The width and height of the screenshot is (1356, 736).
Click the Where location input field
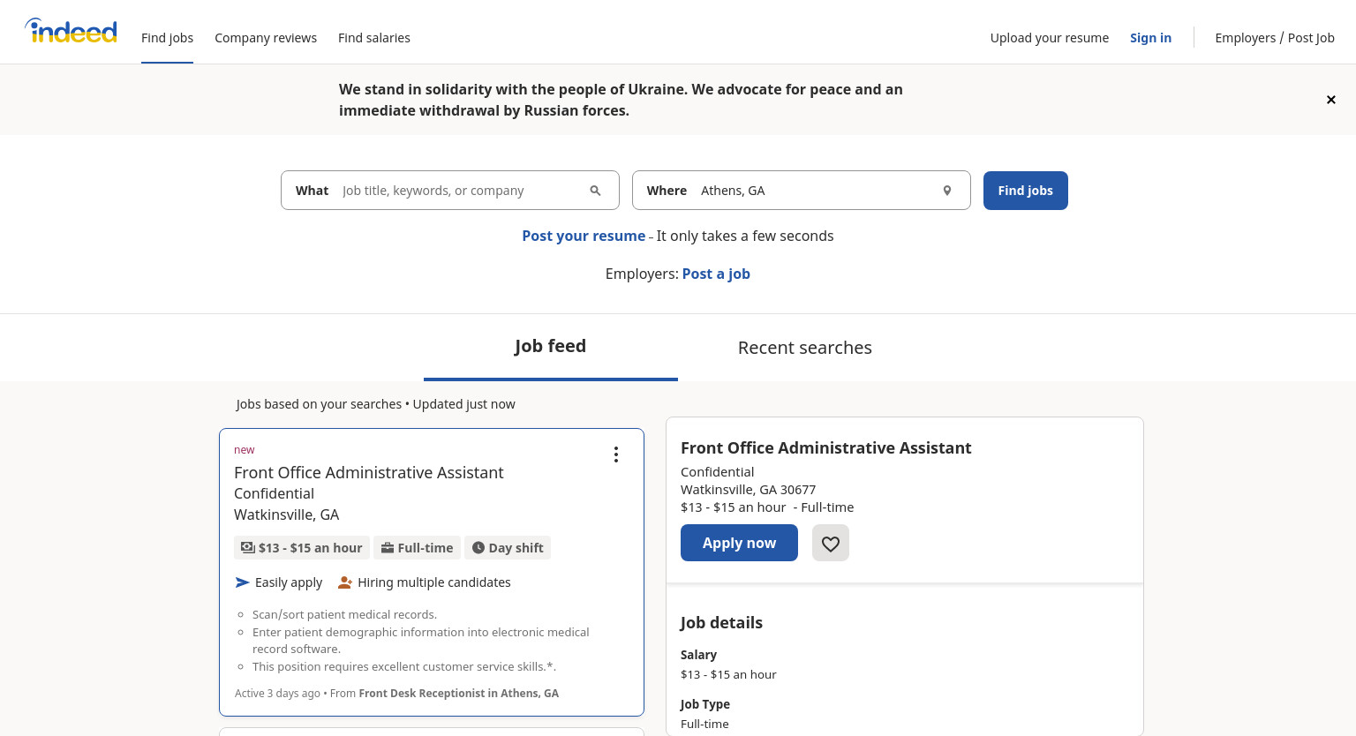point(802,191)
